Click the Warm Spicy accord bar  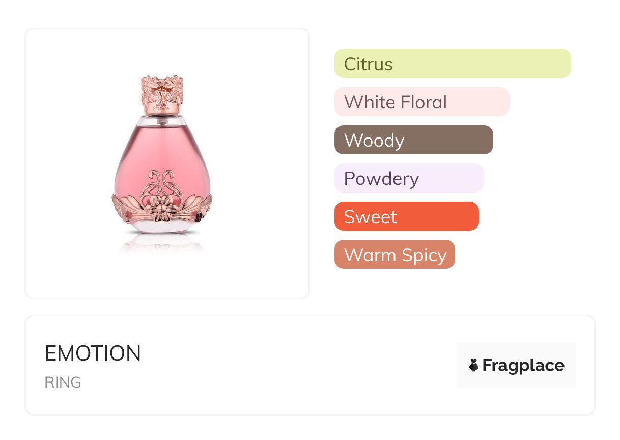pos(394,255)
